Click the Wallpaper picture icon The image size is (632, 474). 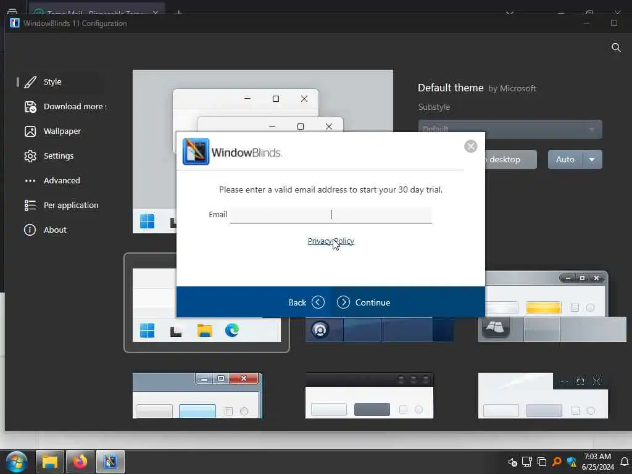coord(30,131)
